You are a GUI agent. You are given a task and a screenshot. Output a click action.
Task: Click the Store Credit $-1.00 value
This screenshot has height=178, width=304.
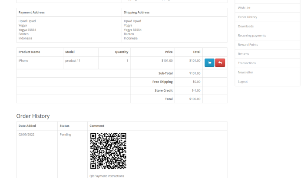tap(196, 91)
